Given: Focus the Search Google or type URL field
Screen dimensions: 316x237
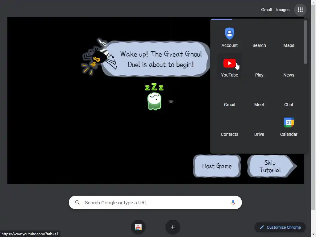Looking at the screenshot, I should click(x=155, y=202).
